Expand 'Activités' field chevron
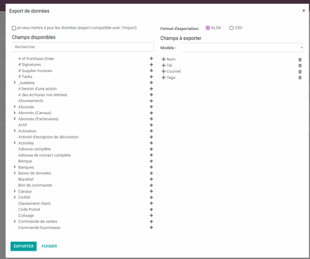Screen dimensions: 310x259 point(15,143)
